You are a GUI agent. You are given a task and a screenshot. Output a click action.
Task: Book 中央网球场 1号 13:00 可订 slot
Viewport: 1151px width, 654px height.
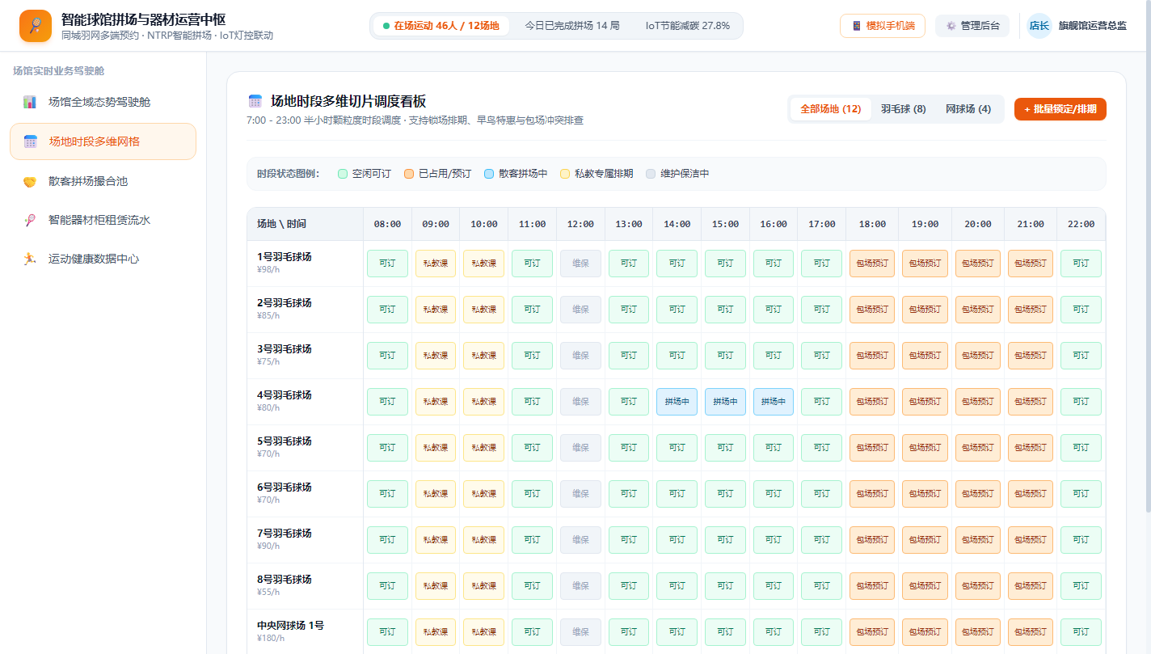pos(629,632)
